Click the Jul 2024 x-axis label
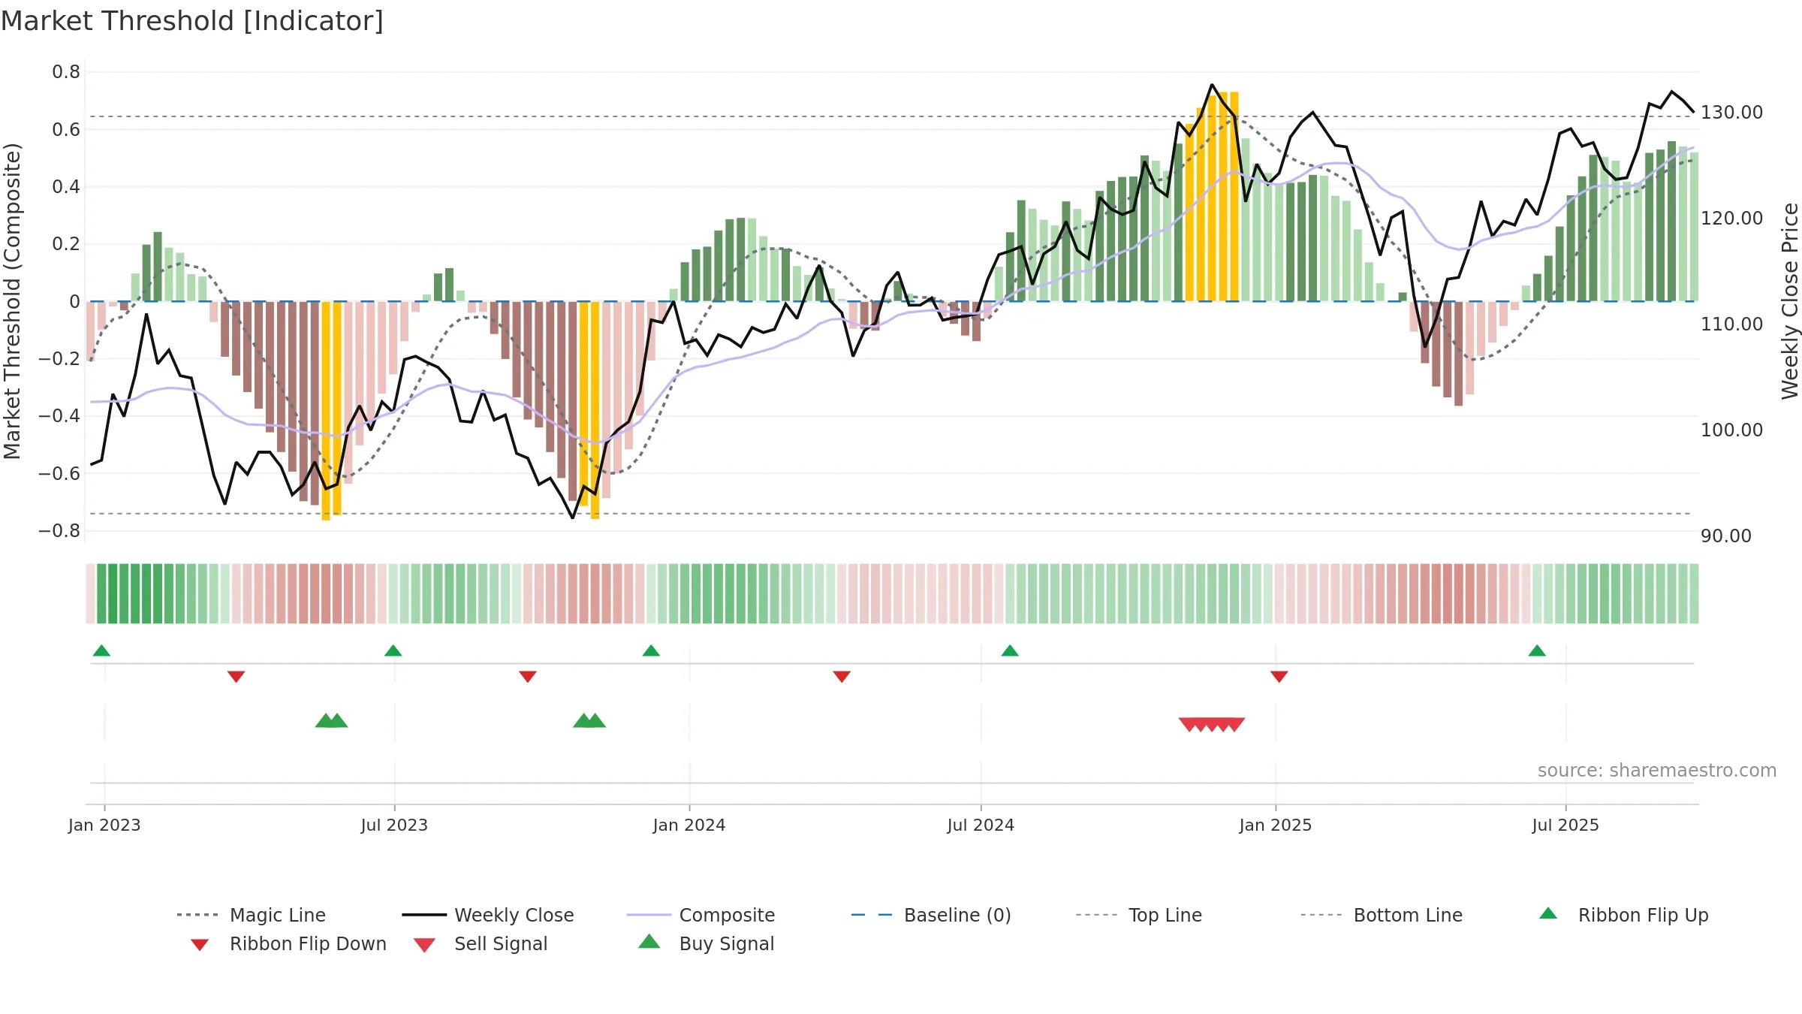The height and width of the screenshot is (1014, 1802). 981,825
